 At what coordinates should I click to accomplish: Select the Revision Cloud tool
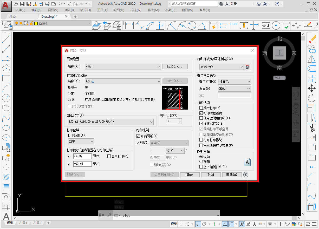(6, 108)
